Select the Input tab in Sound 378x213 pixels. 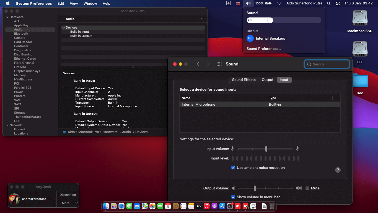pos(284,80)
